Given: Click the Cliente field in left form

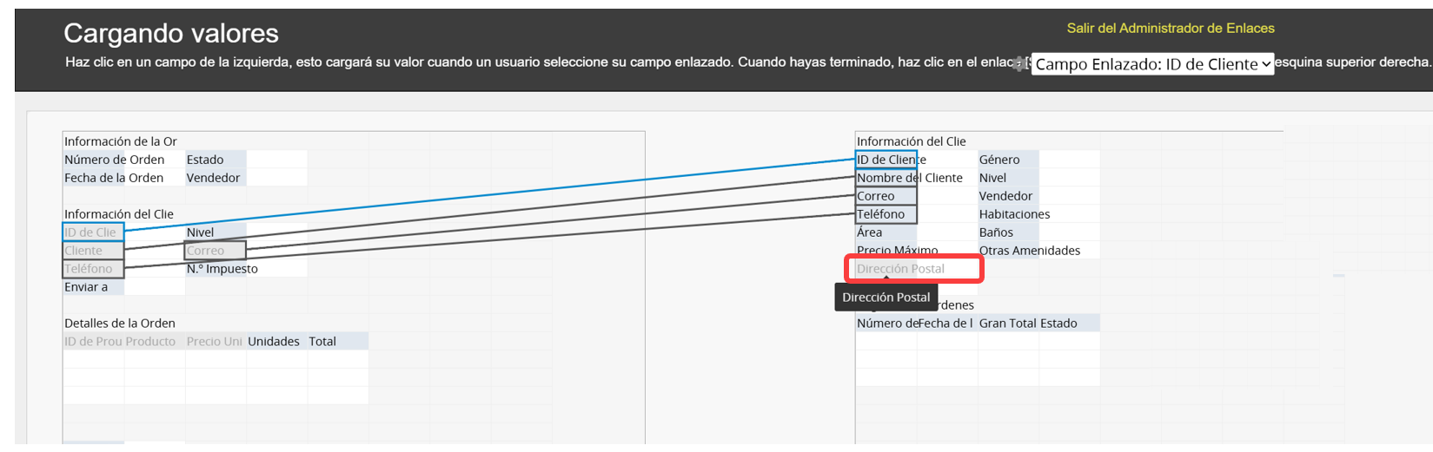Looking at the screenshot, I should (x=93, y=251).
